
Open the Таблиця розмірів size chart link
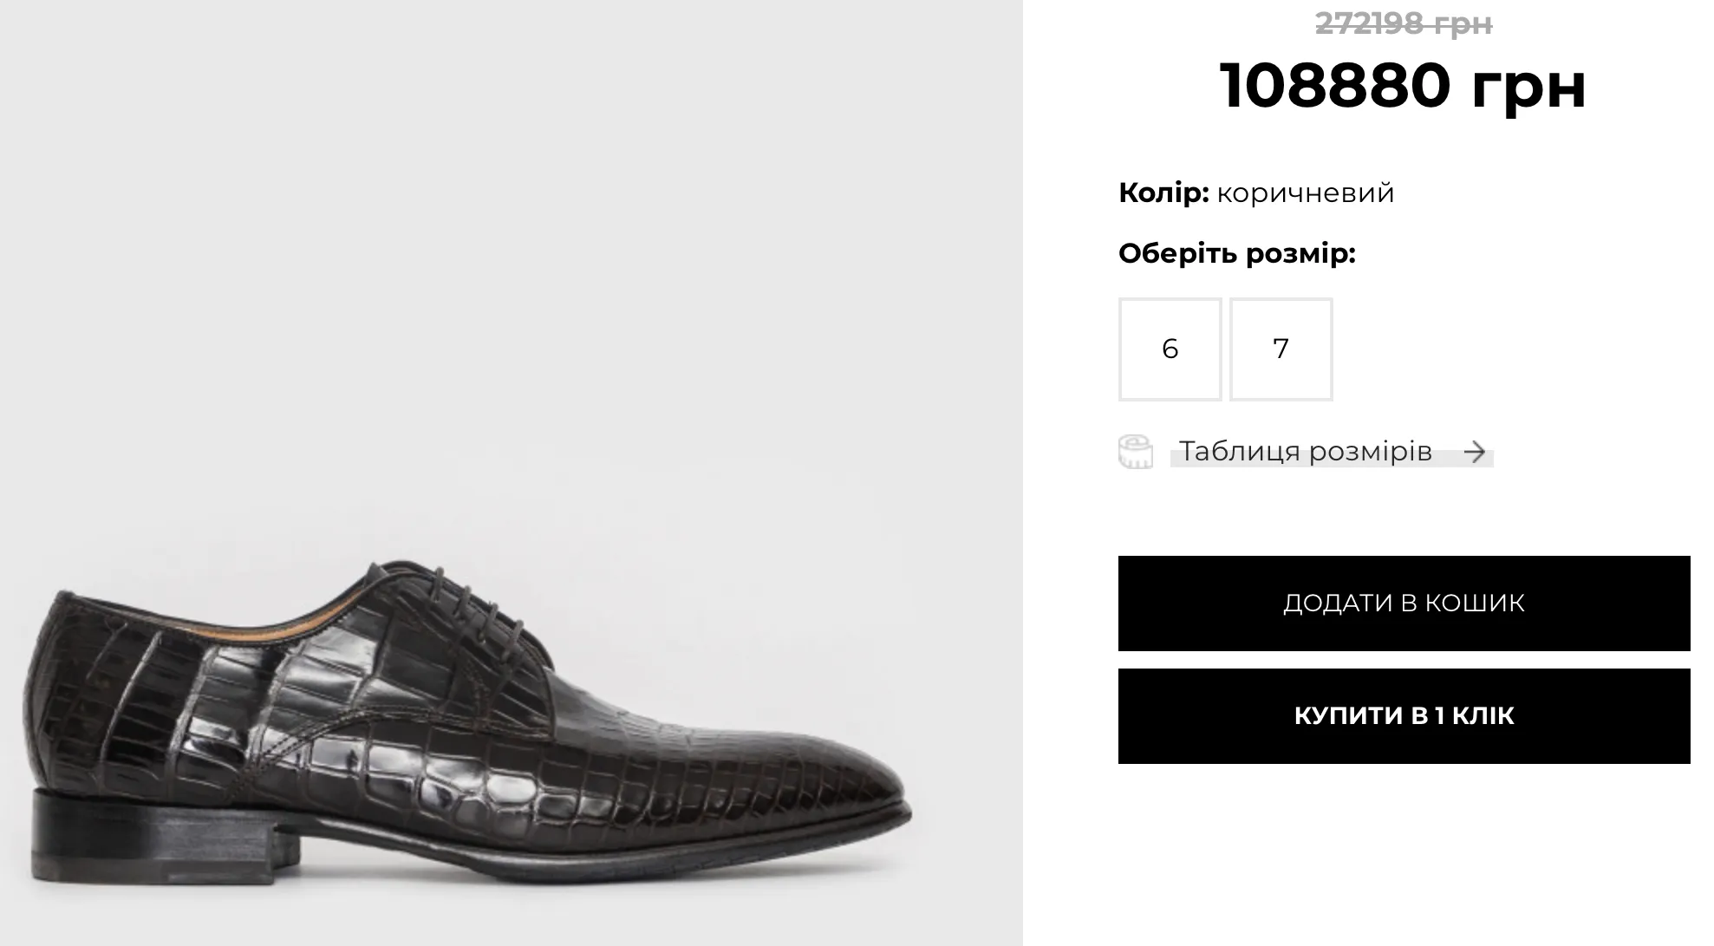1305,452
